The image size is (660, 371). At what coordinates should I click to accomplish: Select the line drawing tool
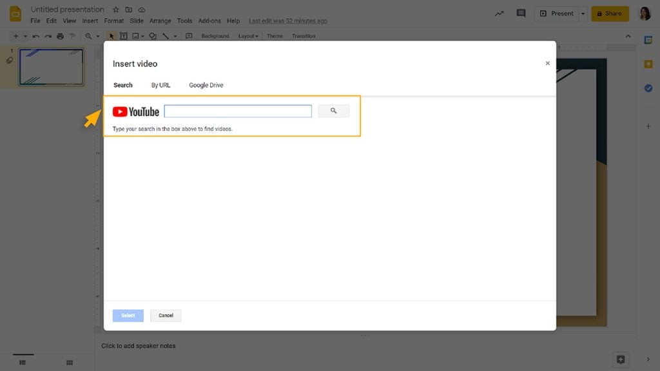166,36
